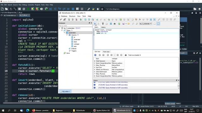This screenshot has width=202, height=113.
Task: Click Spyder's re-run last script icon
Action: click(46, 9)
